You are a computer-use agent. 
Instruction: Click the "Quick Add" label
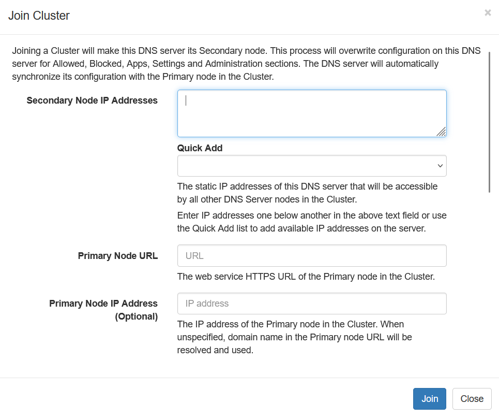point(200,148)
